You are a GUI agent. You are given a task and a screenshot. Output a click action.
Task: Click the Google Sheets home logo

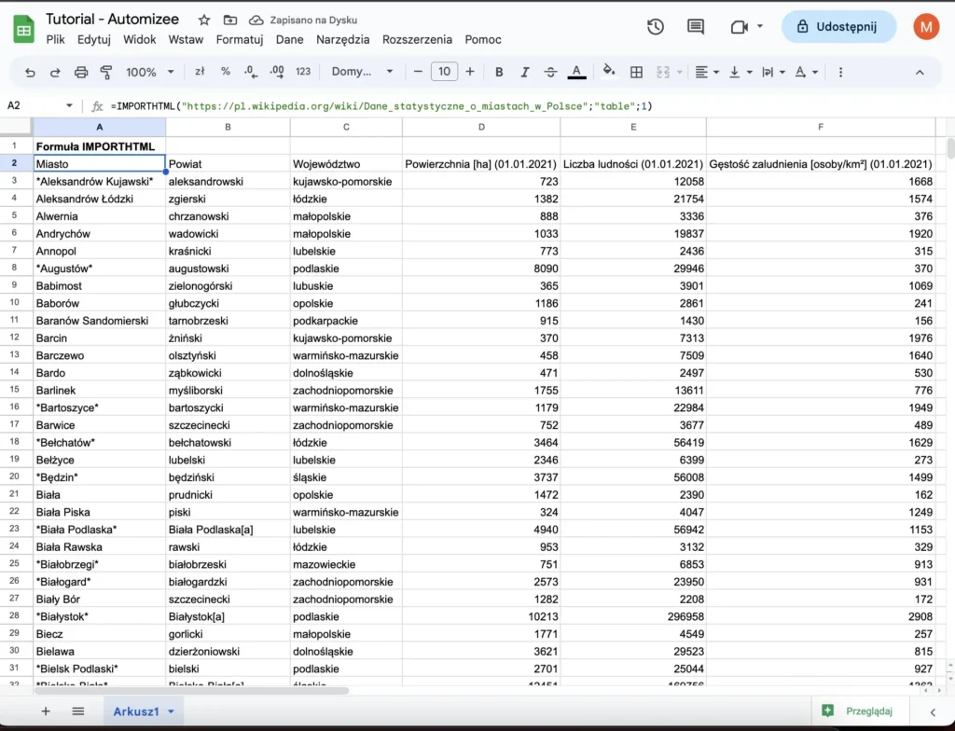23,29
